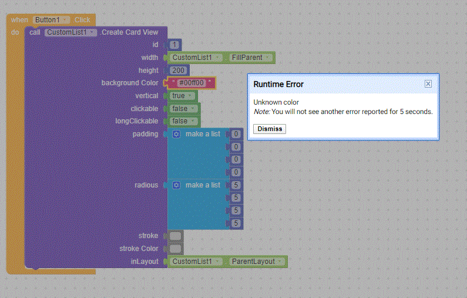
Task: Click the padding list mutator gear icon
Action: click(176, 134)
